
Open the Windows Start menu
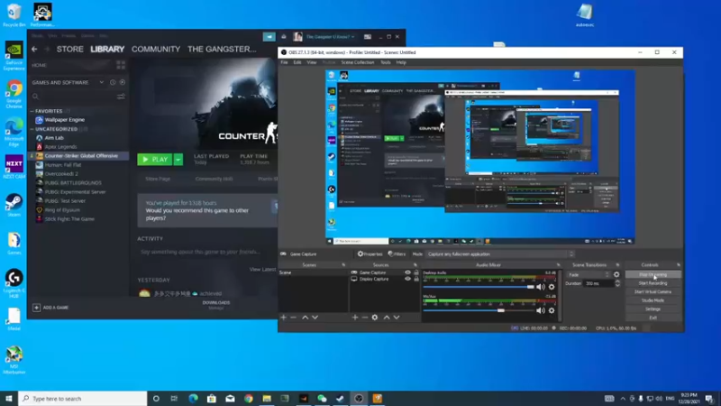coord(9,398)
